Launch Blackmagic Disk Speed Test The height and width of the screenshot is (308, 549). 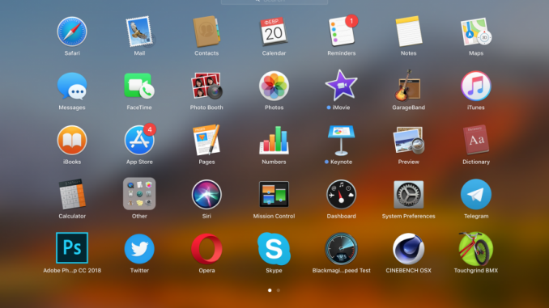(x=341, y=248)
